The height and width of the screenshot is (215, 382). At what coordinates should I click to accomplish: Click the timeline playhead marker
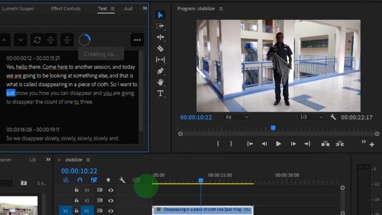point(201,180)
